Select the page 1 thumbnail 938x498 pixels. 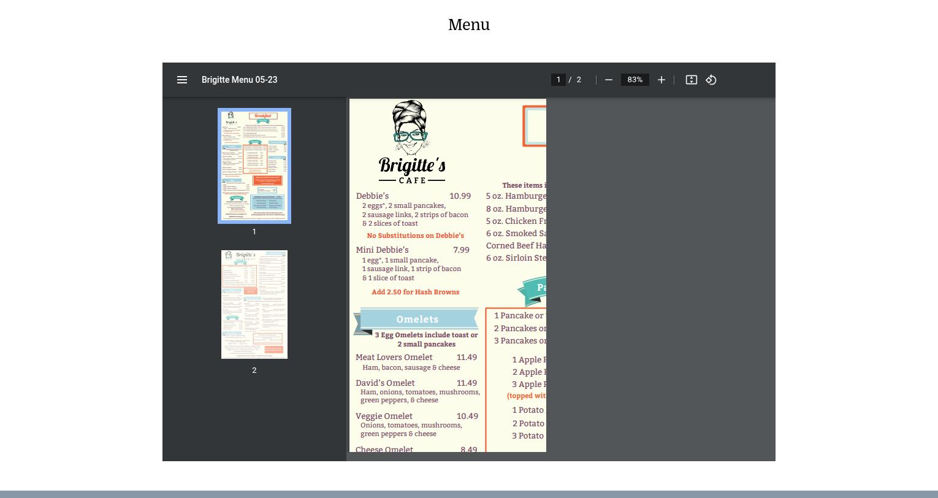254,166
